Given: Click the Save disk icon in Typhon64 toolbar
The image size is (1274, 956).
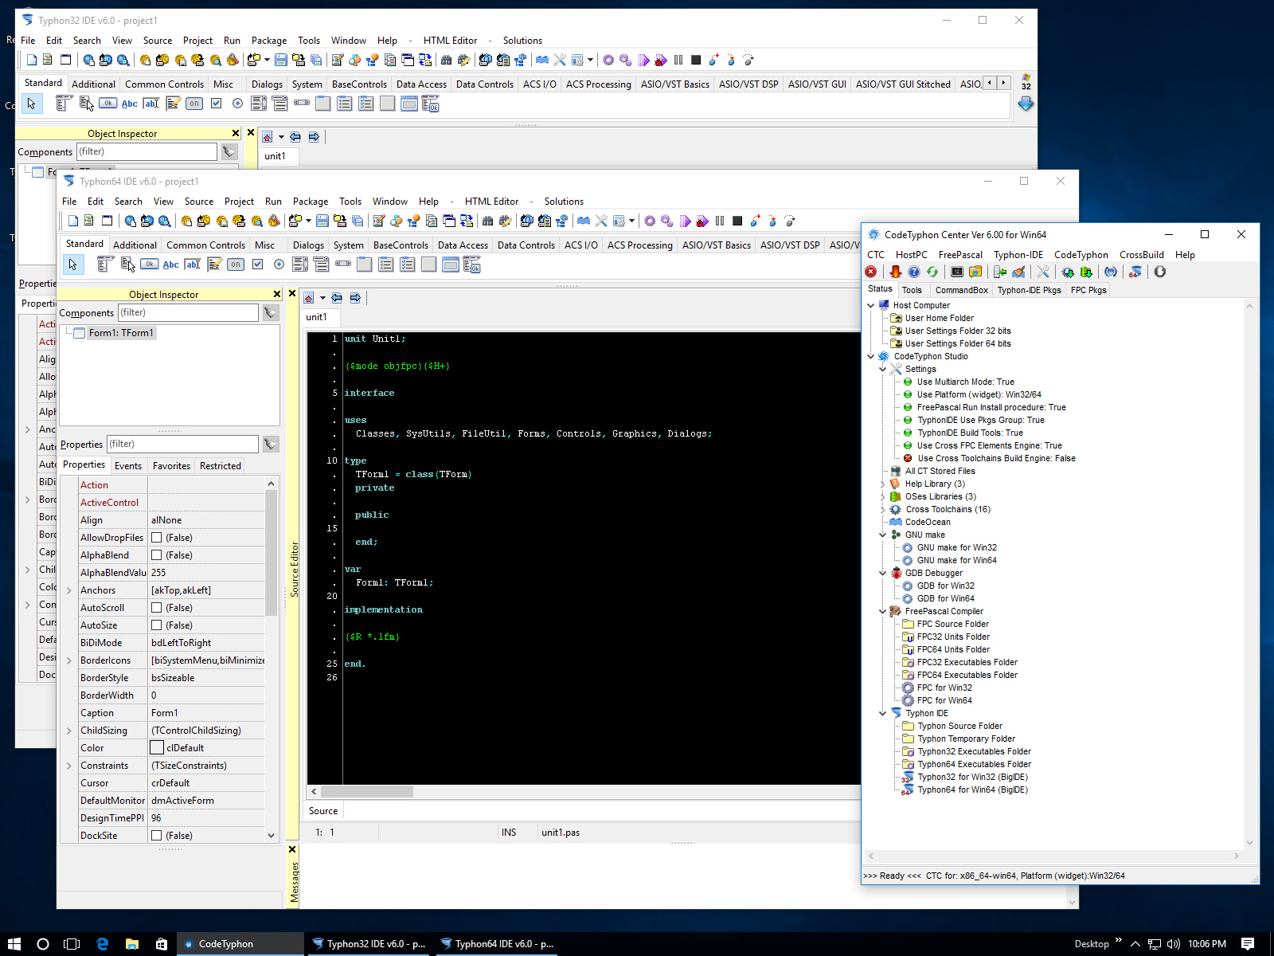Looking at the screenshot, I should pyautogui.click(x=322, y=221).
